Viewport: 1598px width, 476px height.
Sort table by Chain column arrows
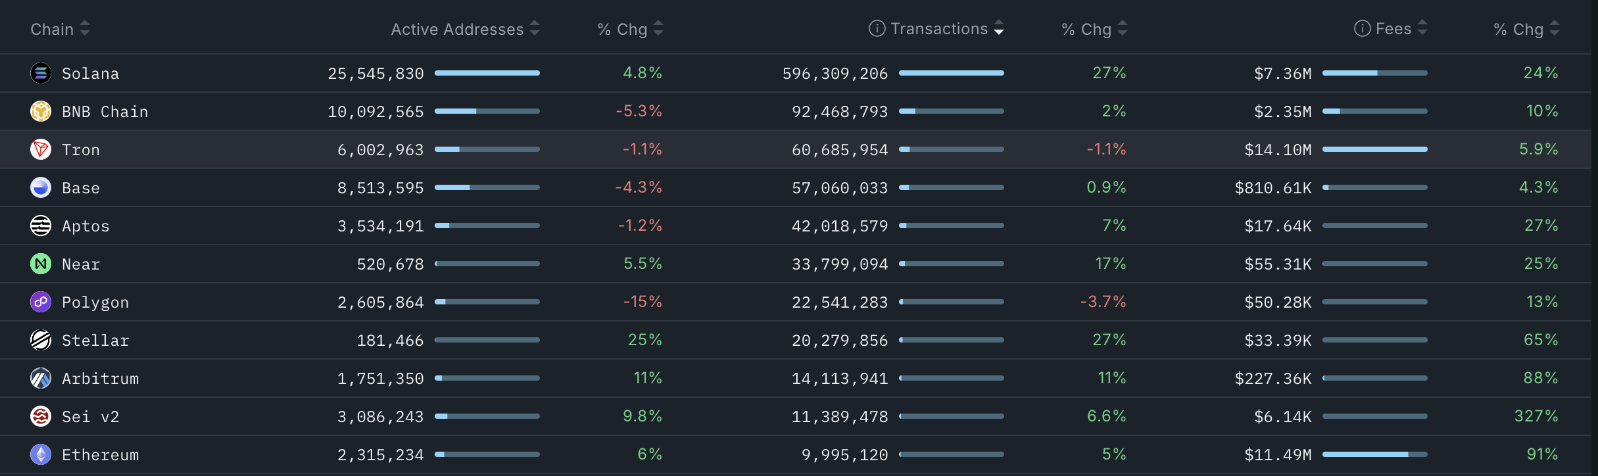[x=85, y=28]
